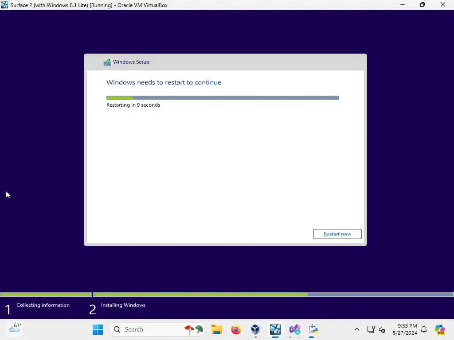Restore down the VirtualBox window

point(423,5)
